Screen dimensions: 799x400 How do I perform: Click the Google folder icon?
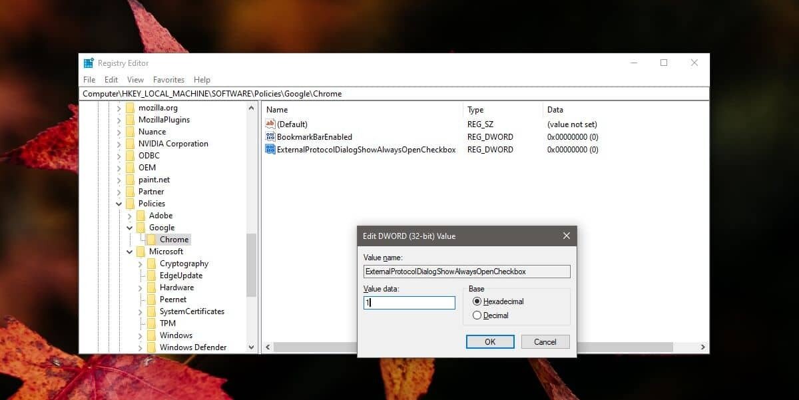click(x=141, y=228)
